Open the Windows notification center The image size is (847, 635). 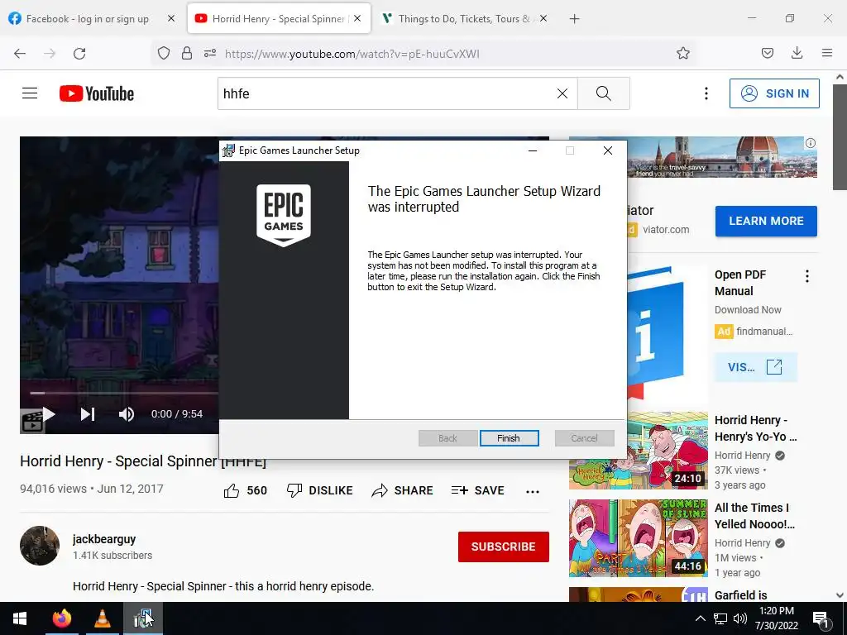821,618
